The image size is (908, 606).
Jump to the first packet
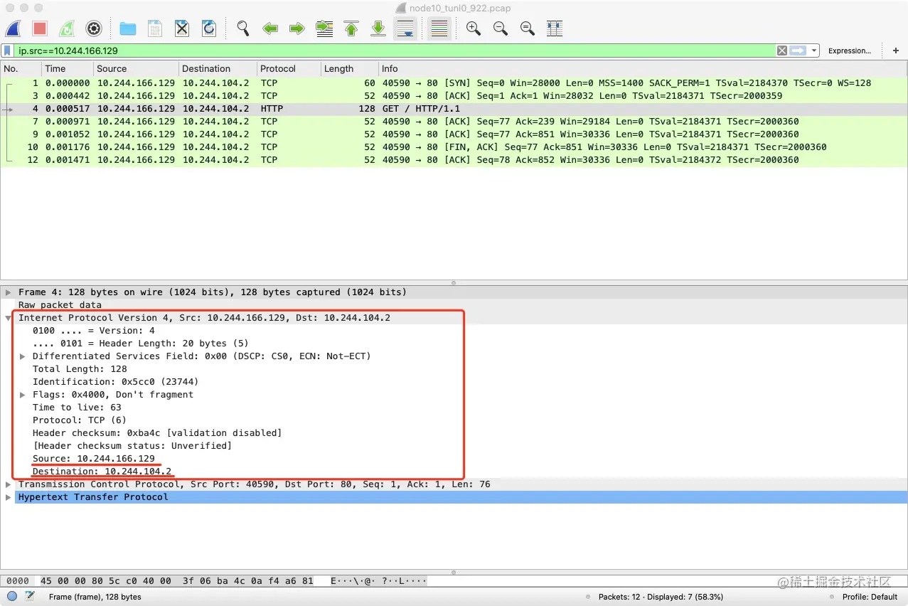pos(351,28)
